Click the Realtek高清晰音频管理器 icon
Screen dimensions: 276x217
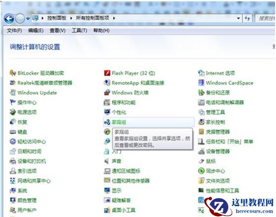point(13,83)
